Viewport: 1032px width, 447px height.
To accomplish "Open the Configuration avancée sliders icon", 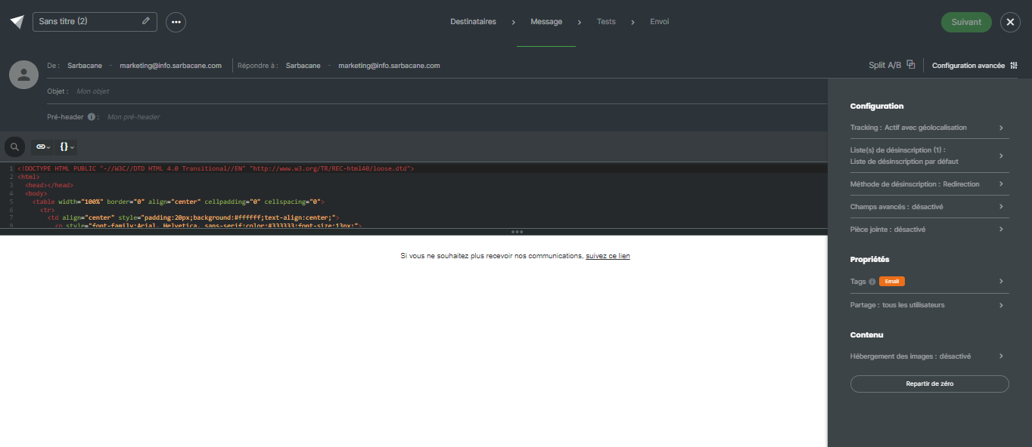I will 1014,64.
